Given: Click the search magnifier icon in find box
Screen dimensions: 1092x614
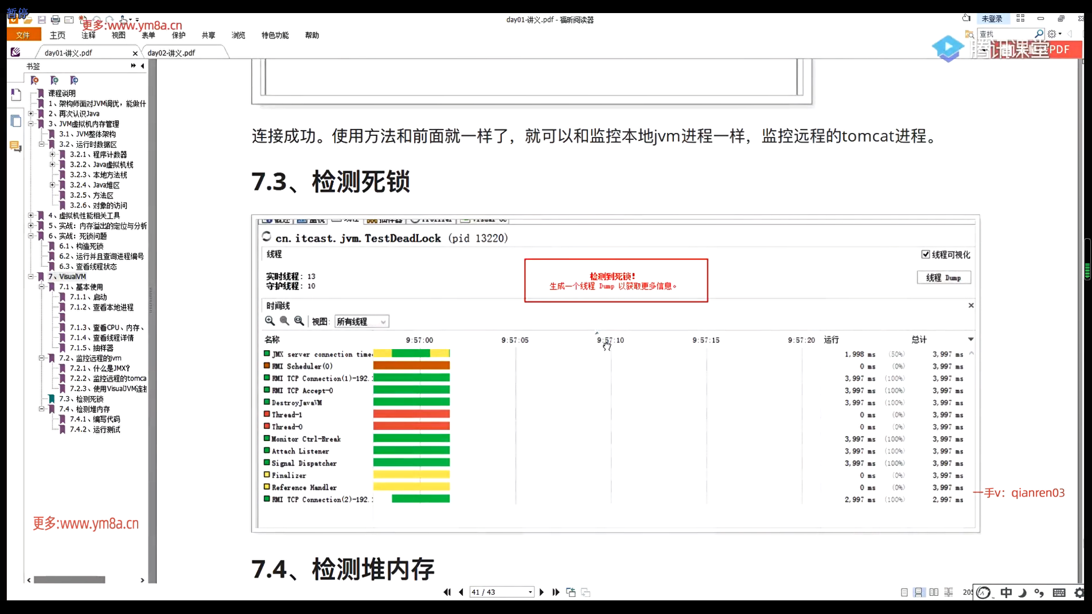Looking at the screenshot, I should [1039, 34].
